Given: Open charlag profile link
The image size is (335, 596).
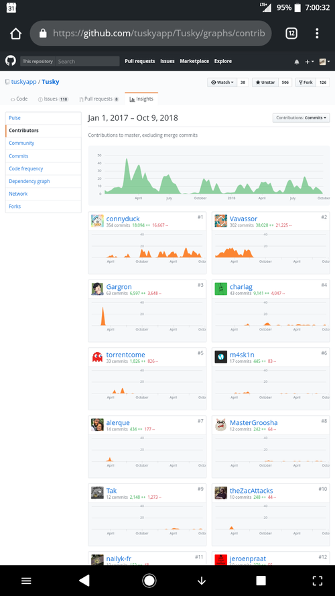Looking at the screenshot, I should tap(241, 286).
